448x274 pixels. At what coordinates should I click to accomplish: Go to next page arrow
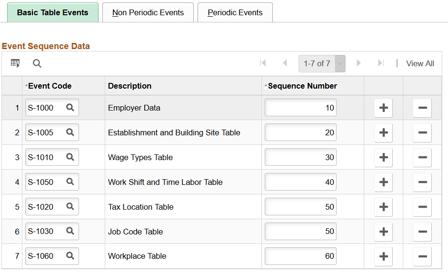point(358,63)
